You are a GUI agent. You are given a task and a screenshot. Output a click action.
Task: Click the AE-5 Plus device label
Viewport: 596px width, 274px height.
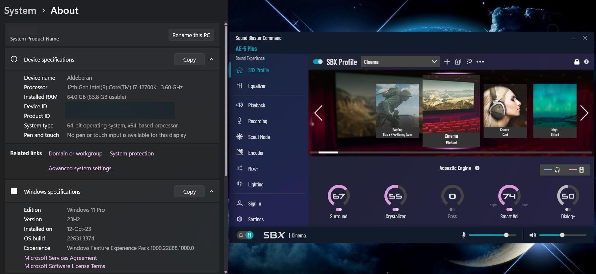pos(246,49)
